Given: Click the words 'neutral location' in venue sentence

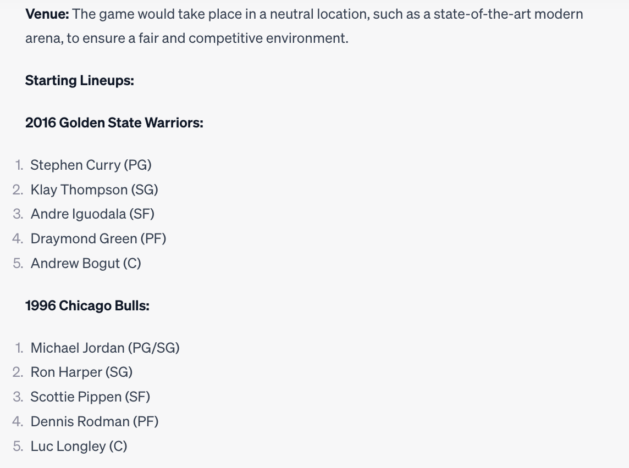Looking at the screenshot, I should click(319, 14).
